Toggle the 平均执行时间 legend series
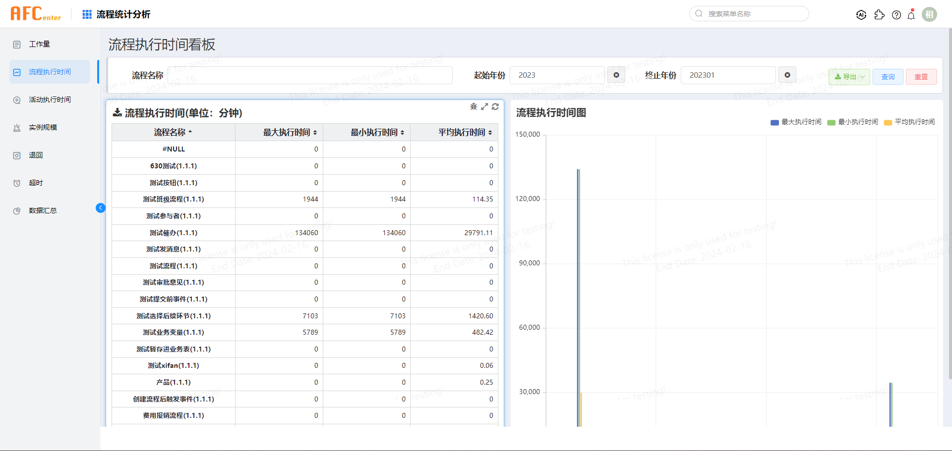The height and width of the screenshot is (451, 952). 909,122
